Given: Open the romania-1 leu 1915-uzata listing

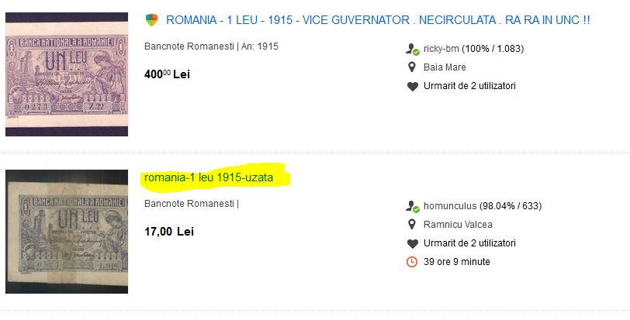Looking at the screenshot, I should click(x=209, y=178).
